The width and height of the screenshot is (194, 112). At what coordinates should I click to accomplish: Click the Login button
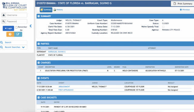click(8, 28)
